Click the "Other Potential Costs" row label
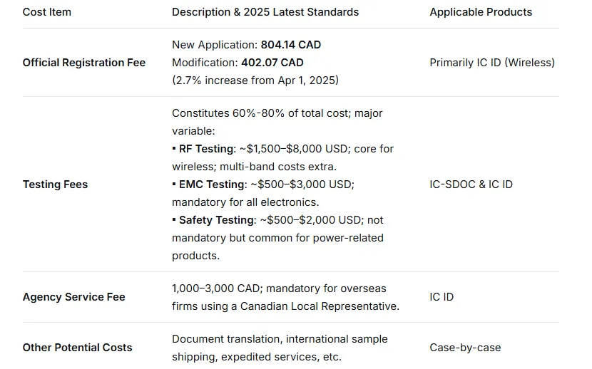 77,348
